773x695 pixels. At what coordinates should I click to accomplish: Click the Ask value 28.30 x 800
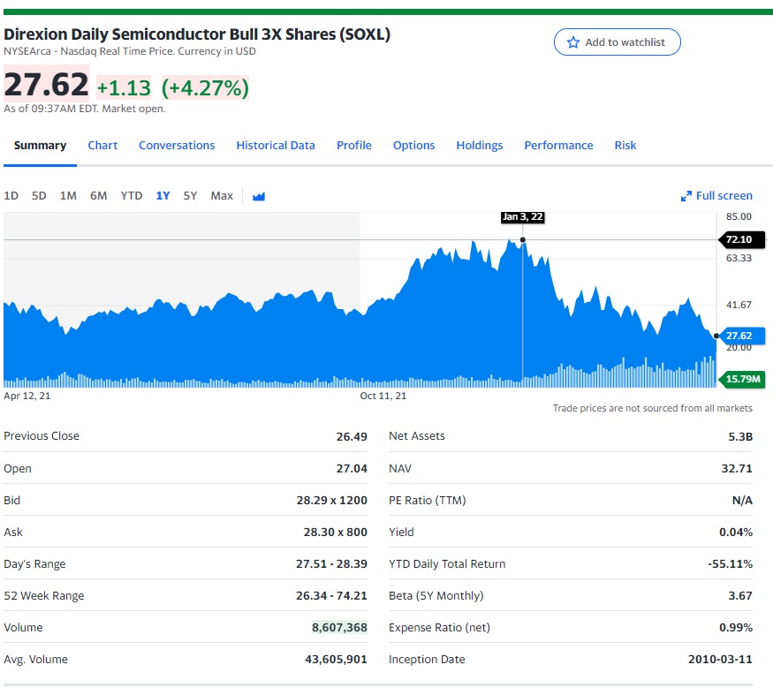pyautogui.click(x=335, y=532)
